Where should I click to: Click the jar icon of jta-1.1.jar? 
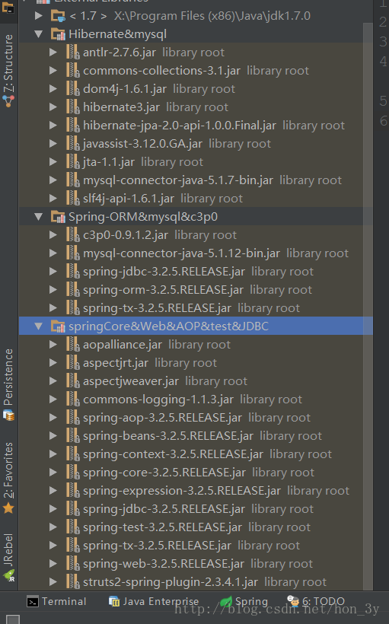click(x=72, y=162)
